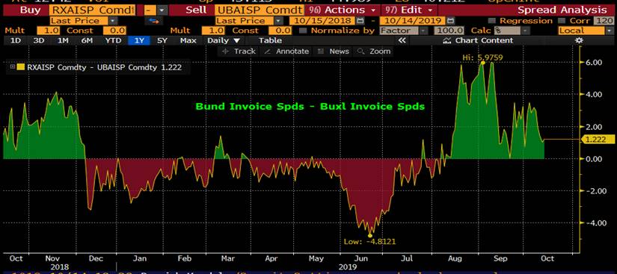Click Sell side Mult field 1.0
The height and width of the screenshot is (274, 617).
[213, 30]
